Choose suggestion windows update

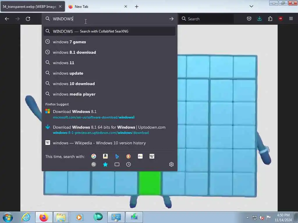[x=110, y=73]
